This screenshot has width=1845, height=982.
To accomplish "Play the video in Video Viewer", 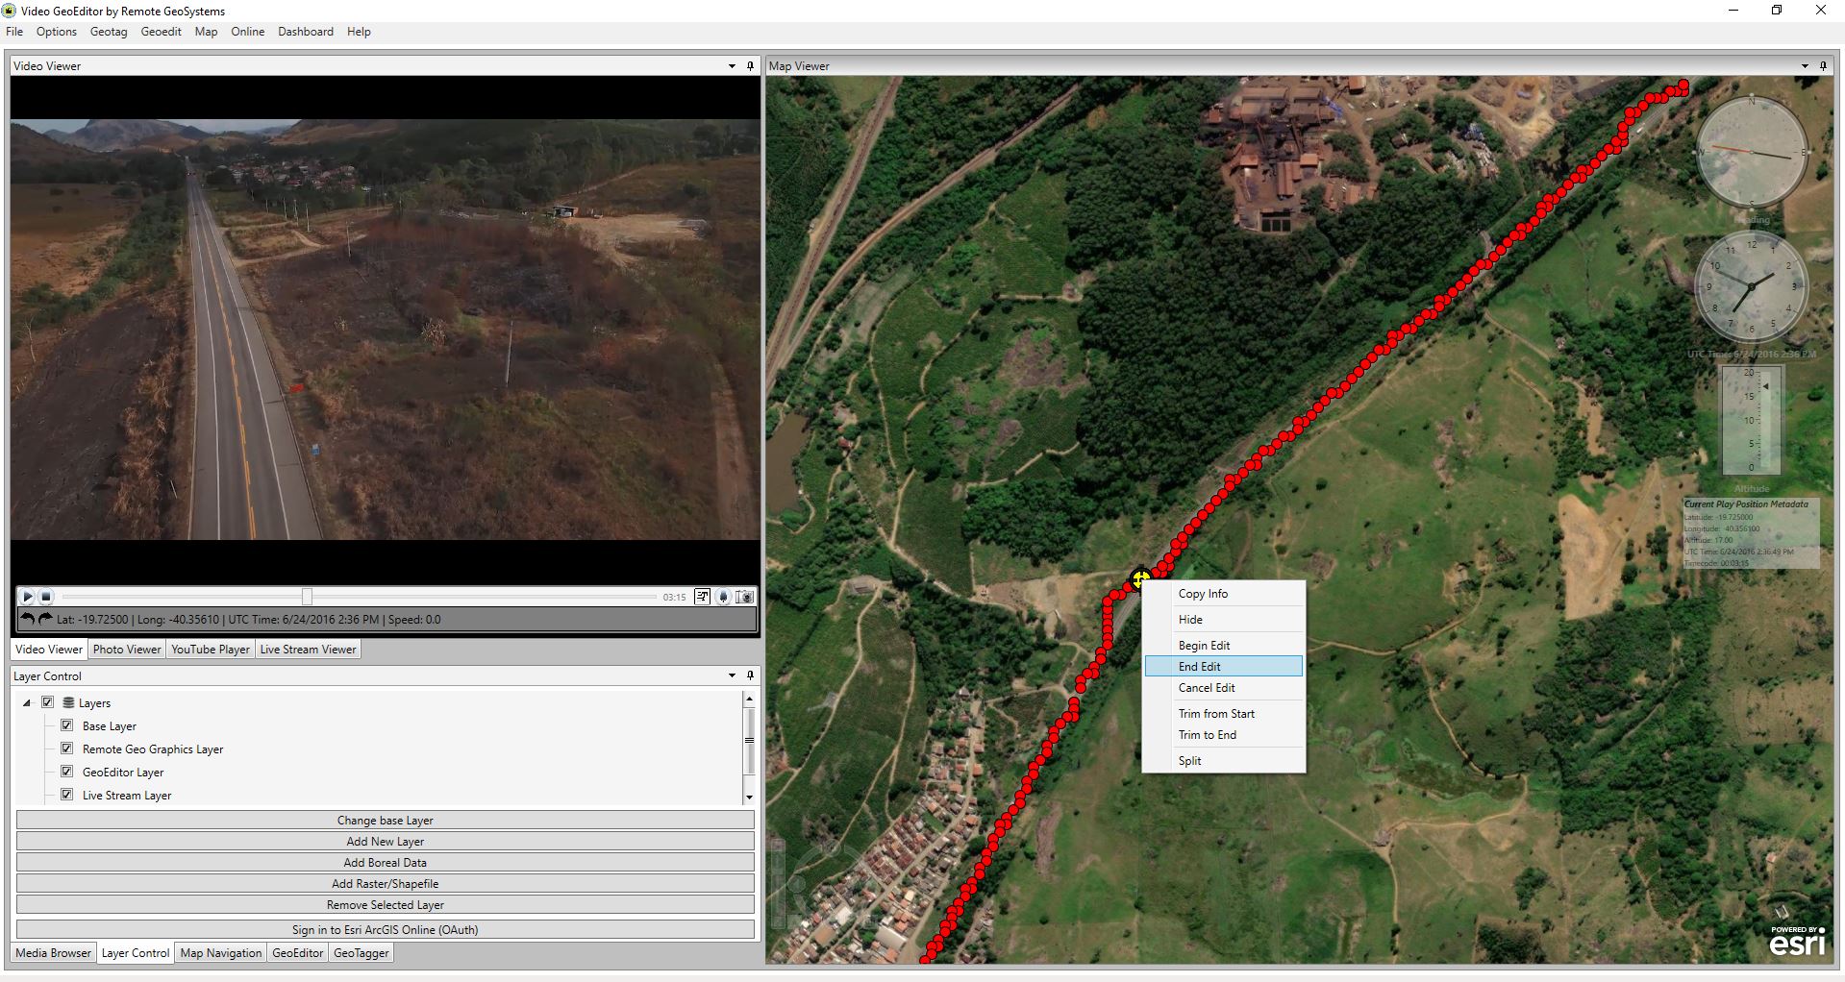I will tap(28, 597).
